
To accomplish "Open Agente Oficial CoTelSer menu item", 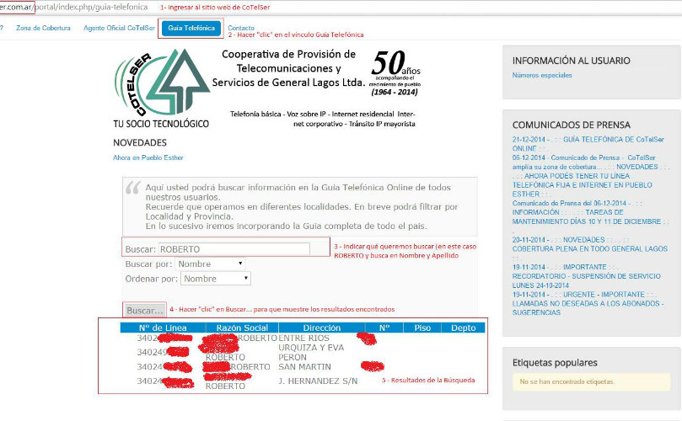I will coord(119,28).
